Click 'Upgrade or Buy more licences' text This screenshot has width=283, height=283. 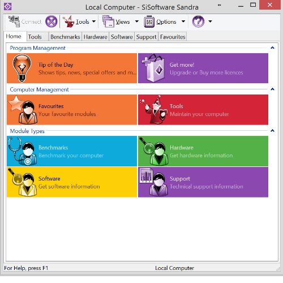click(207, 72)
